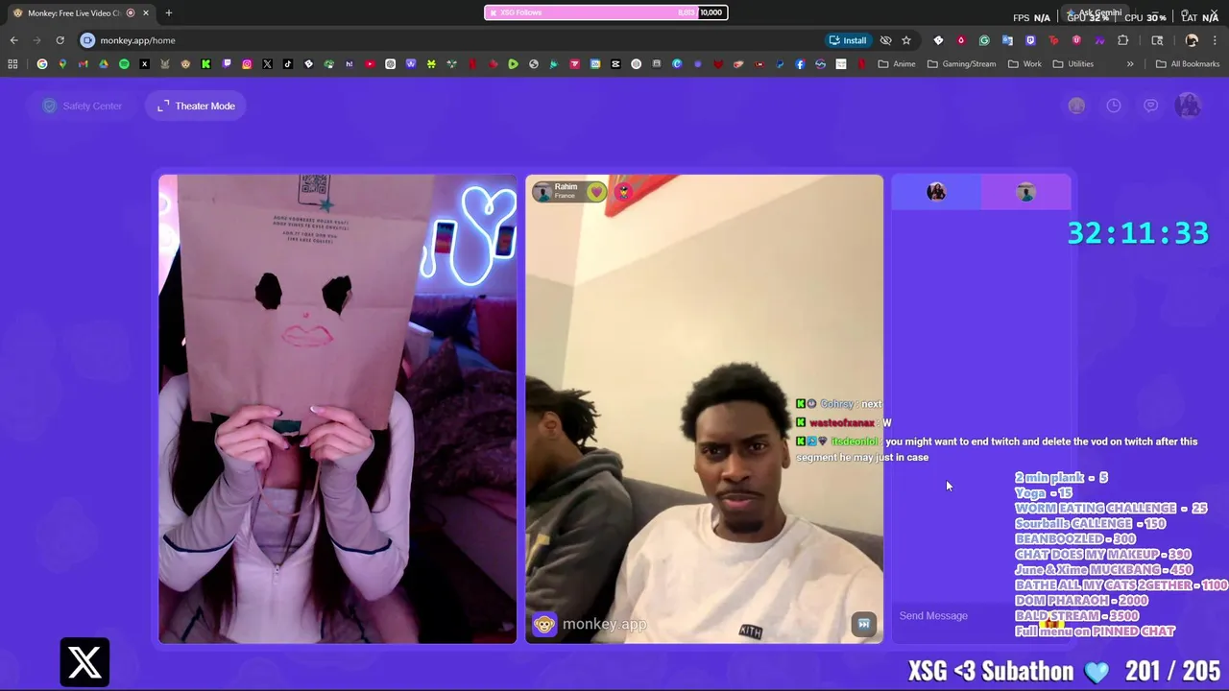Open the TikTok bookmark
Screen dimensions: 1229x691
tap(288, 64)
